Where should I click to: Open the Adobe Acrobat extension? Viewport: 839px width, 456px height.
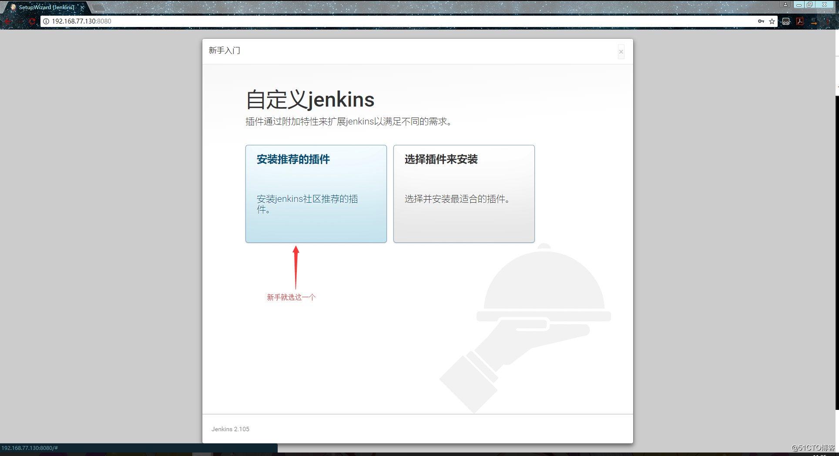[x=800, y=21]
